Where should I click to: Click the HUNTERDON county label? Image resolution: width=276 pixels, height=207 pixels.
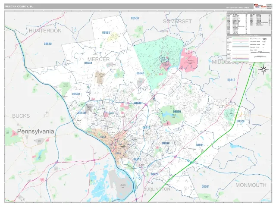45,31
